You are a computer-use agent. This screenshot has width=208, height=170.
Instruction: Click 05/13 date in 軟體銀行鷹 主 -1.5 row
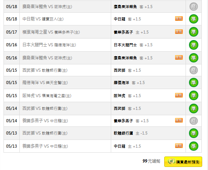(12, 133)
